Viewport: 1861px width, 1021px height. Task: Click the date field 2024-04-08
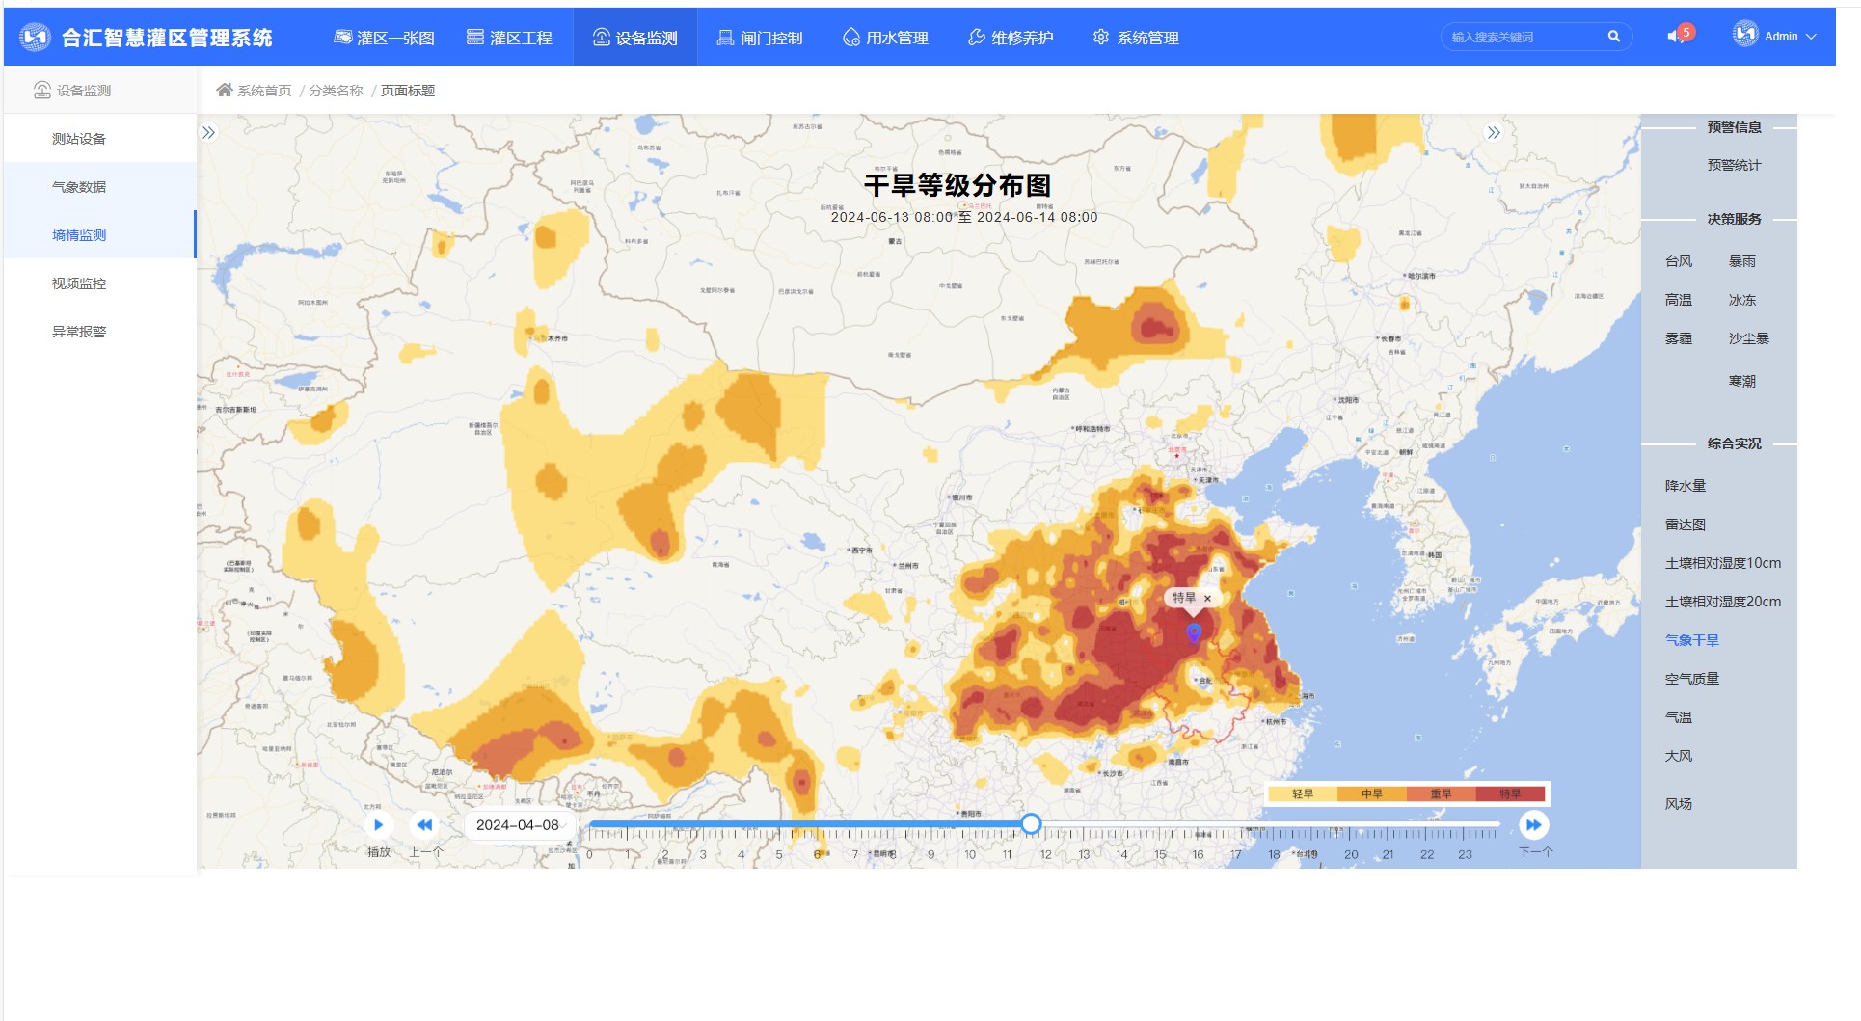(x=518, y=825)
